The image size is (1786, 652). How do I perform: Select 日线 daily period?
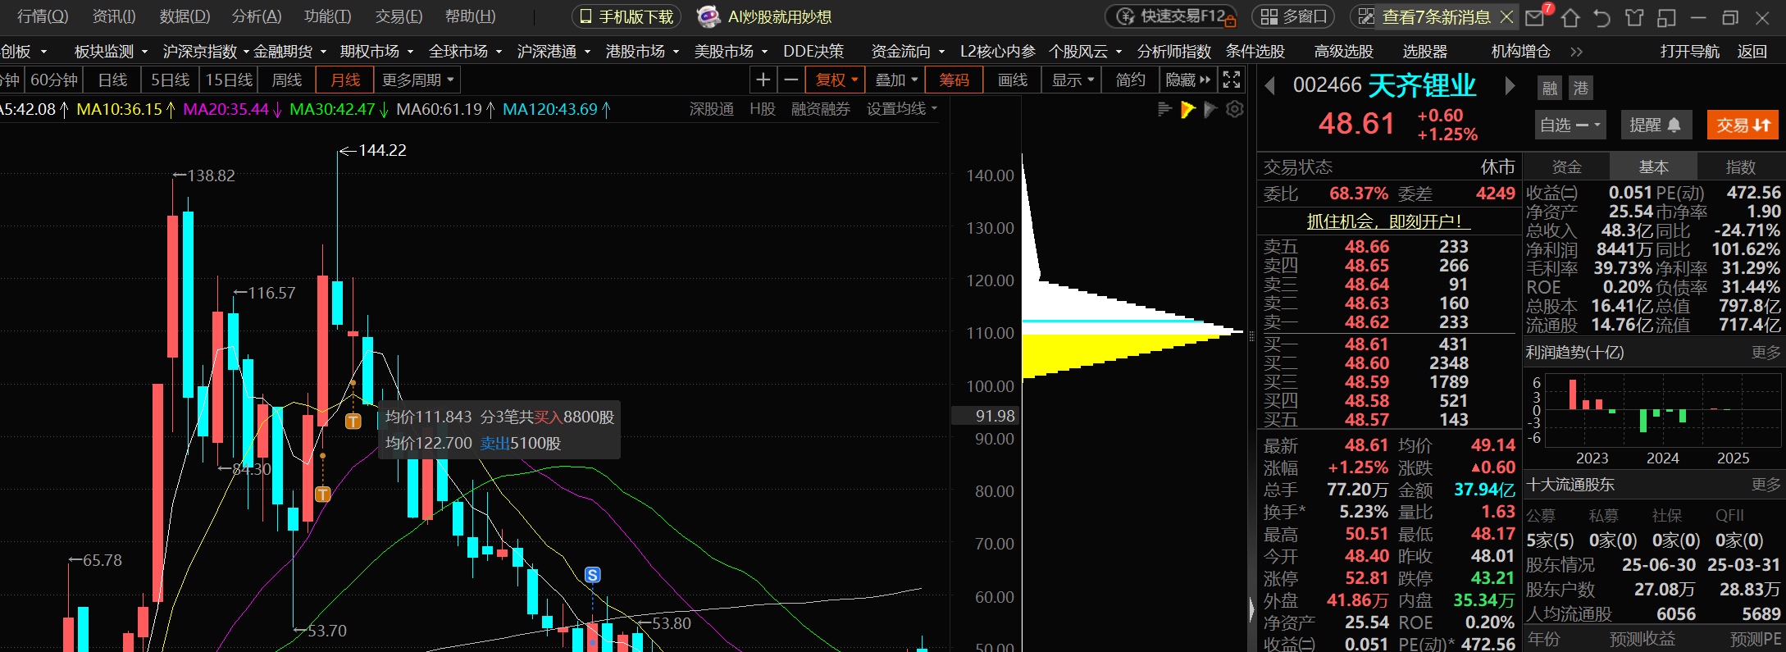click(112, 80)
